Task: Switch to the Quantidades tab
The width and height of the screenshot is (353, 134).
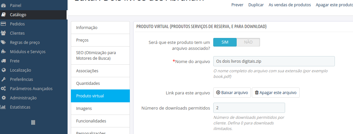Action: pos(101,83)
